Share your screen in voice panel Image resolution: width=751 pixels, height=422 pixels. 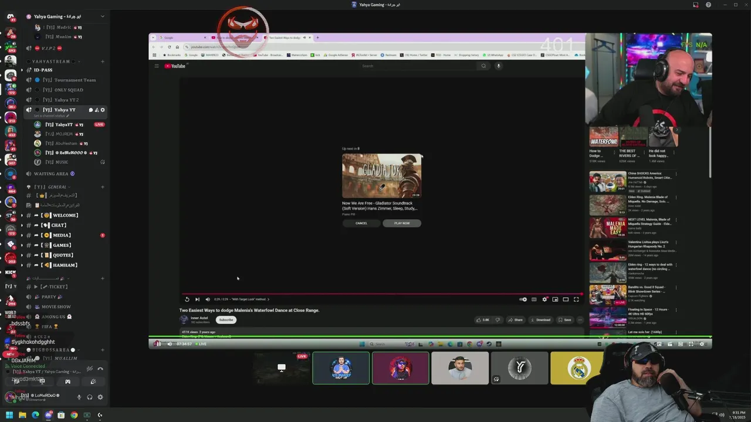click(42, 382)
